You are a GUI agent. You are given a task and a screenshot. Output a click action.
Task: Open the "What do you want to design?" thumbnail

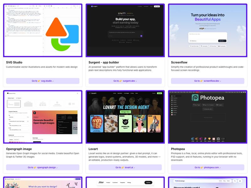(x=43, y=182)
